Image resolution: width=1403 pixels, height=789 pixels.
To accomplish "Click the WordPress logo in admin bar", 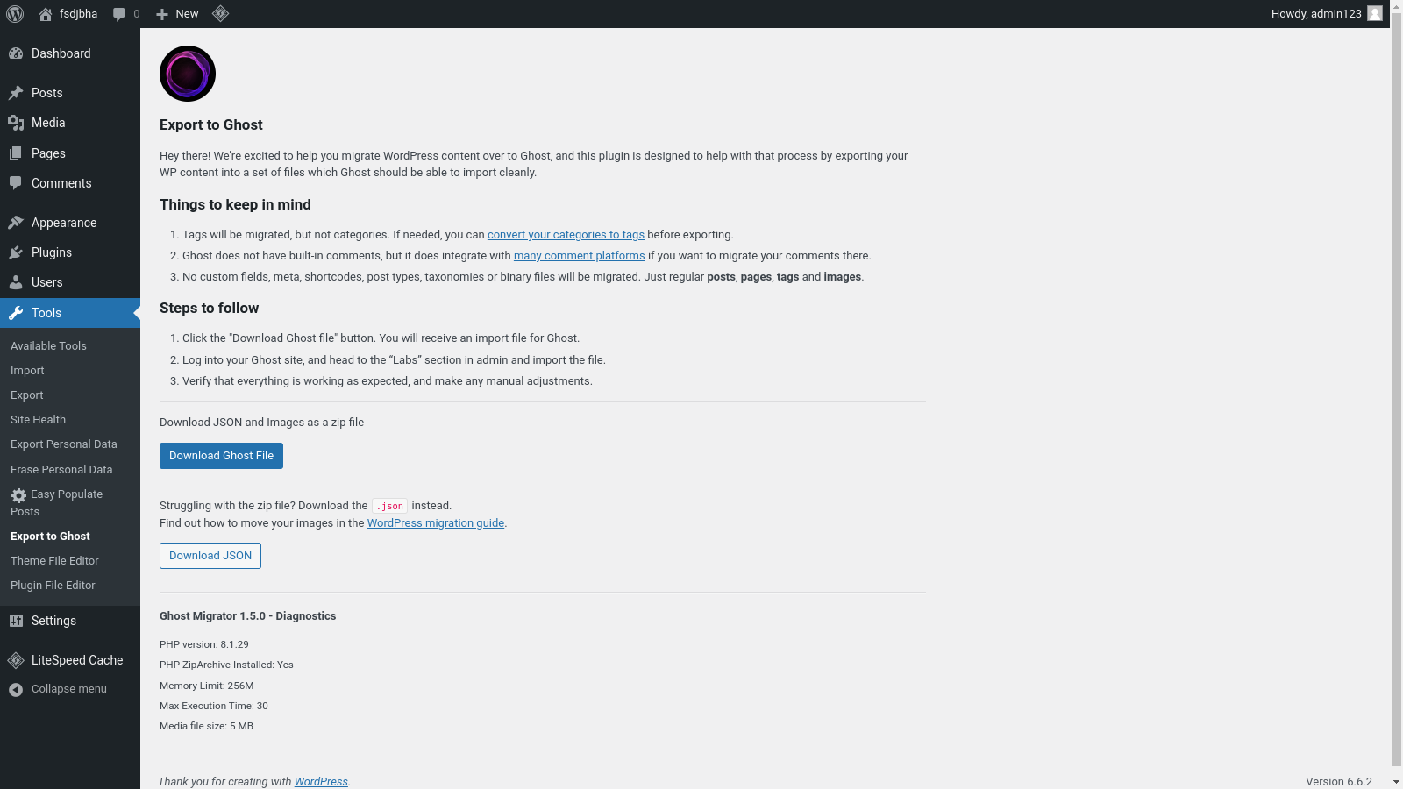I will click(x=15, y=14).
